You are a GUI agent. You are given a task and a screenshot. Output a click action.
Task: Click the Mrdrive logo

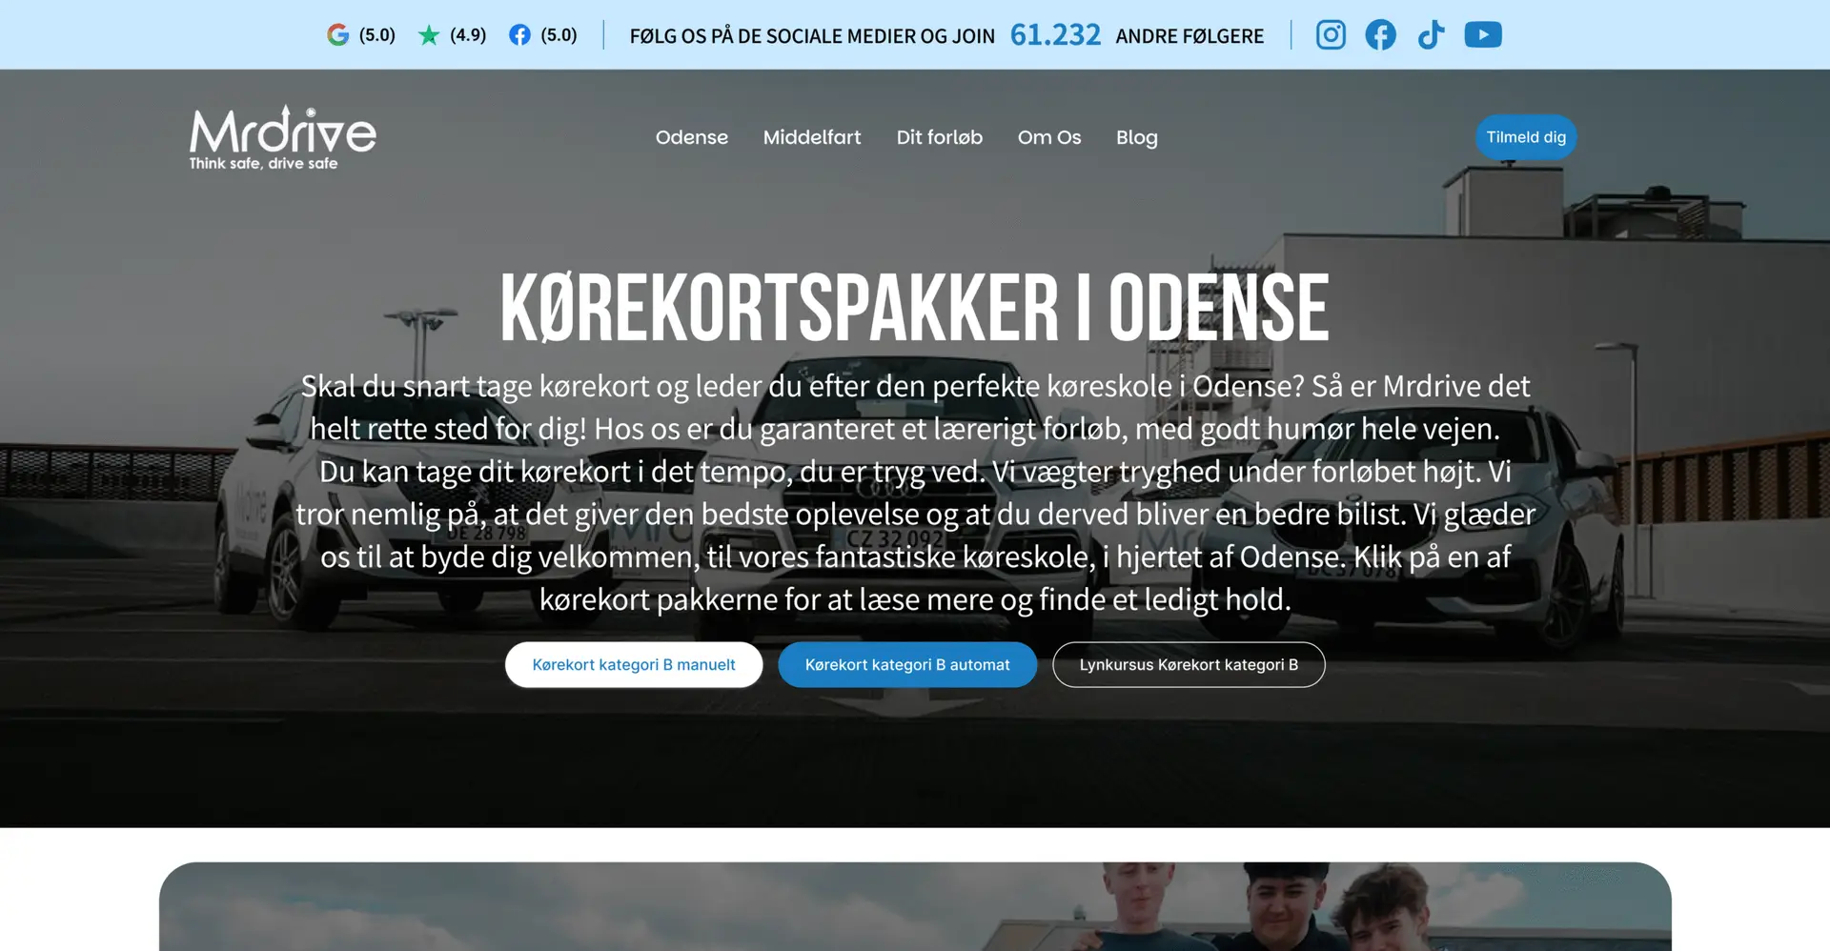pyautogui.click(x=282, y=138)
